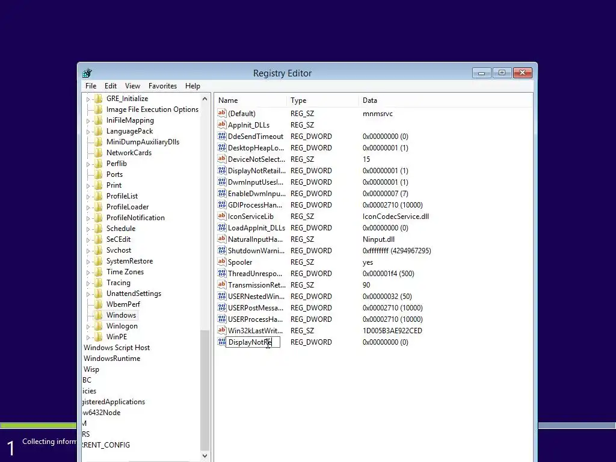This screenshot has height=462, width=616.
Task: Expand the Print key
Action: pos(88,185)
